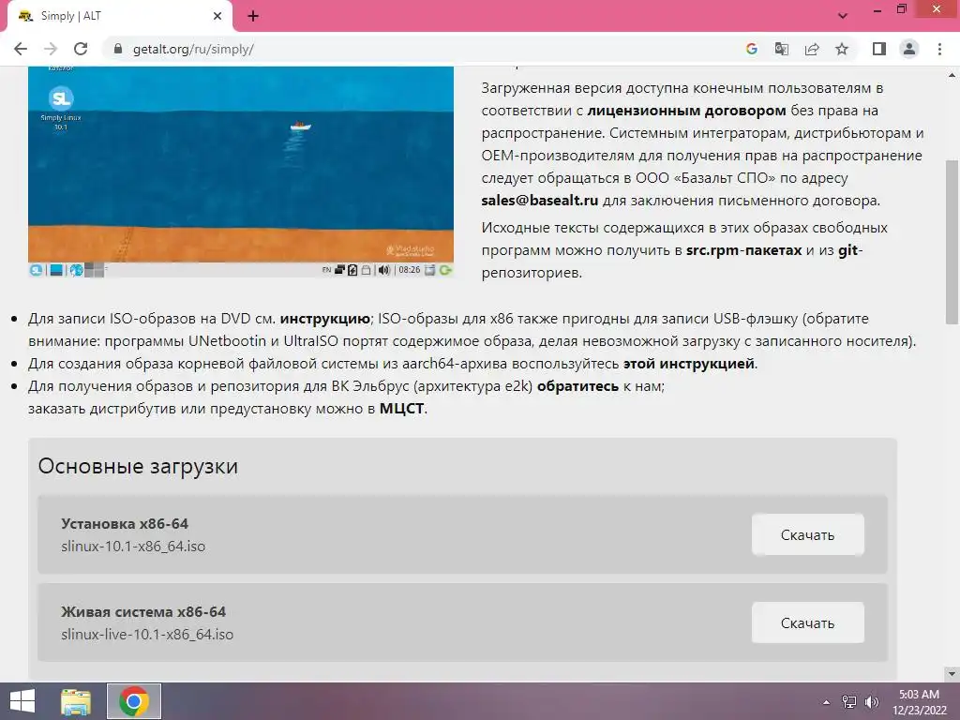Click the Google icon in address bar

point(751,49)
